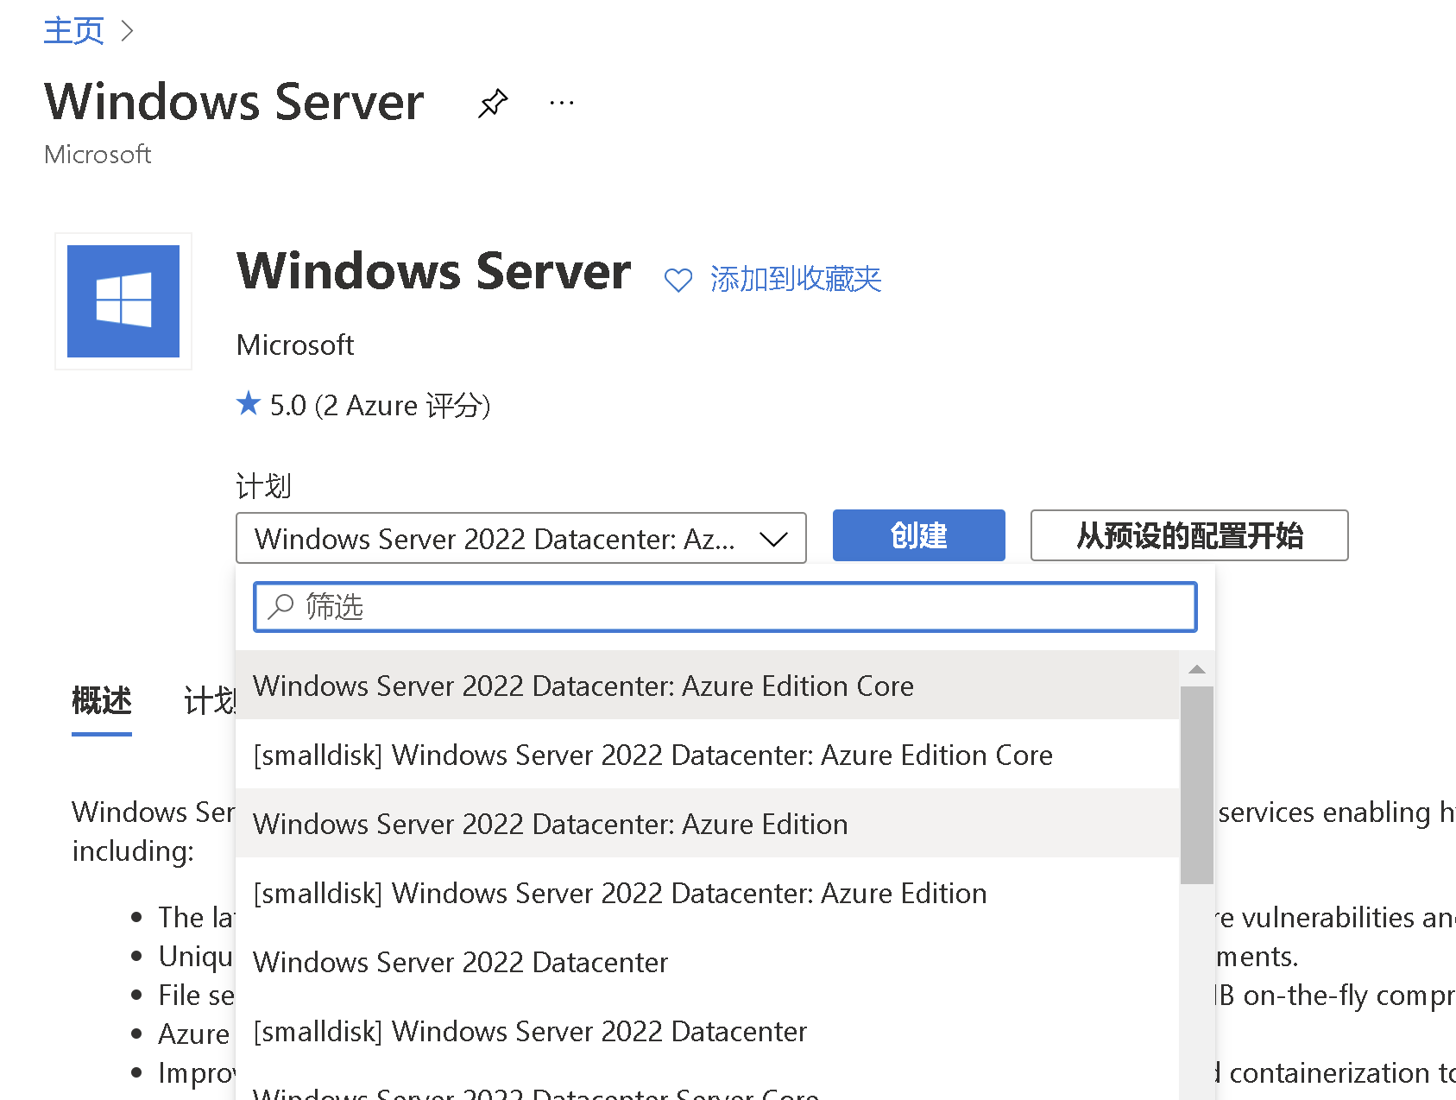Pin the Windows Server page to dashboard
1456x1100 pixels.
point(493,104)
